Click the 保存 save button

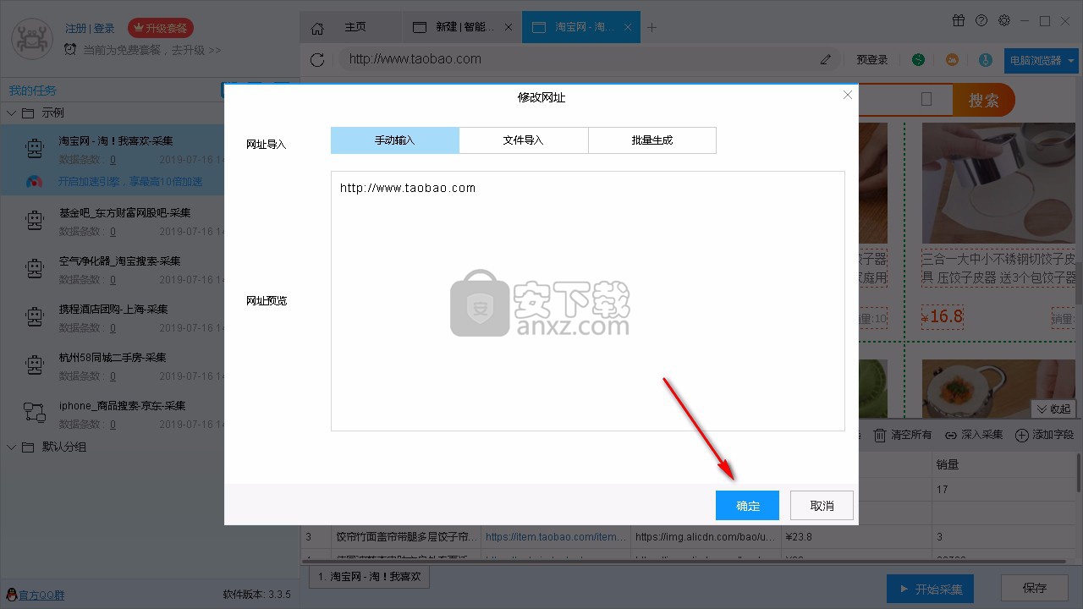[1034, 588]
